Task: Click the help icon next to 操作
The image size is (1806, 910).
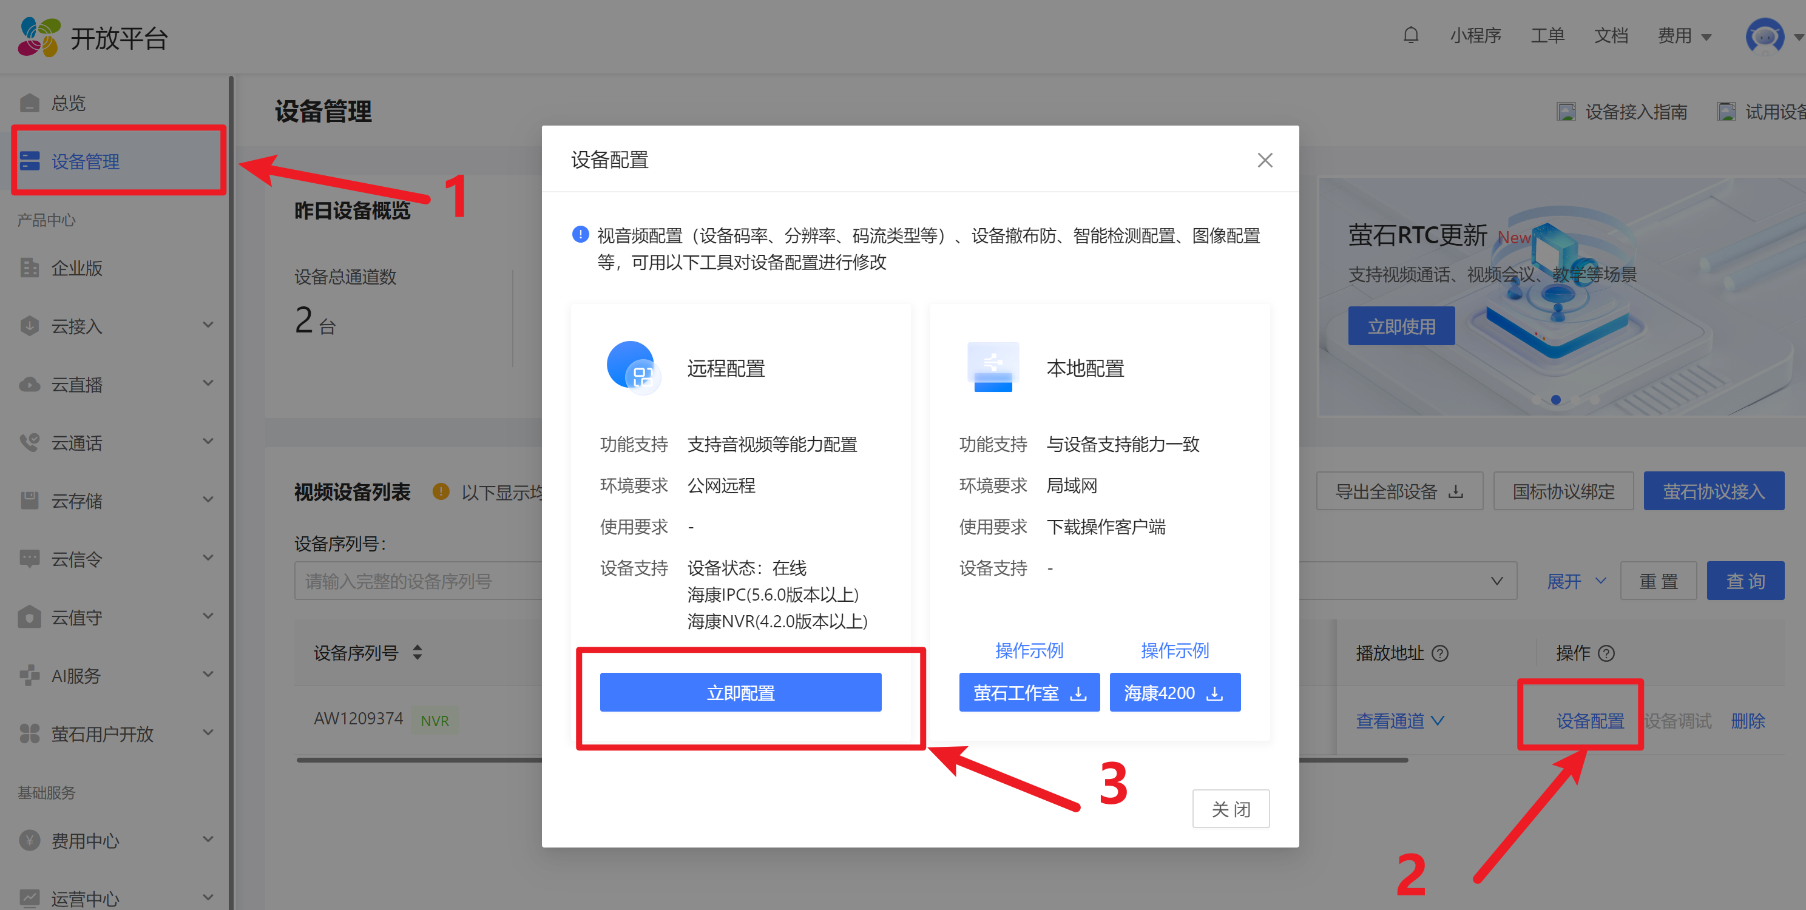Action: click(x=1606, y=653)
